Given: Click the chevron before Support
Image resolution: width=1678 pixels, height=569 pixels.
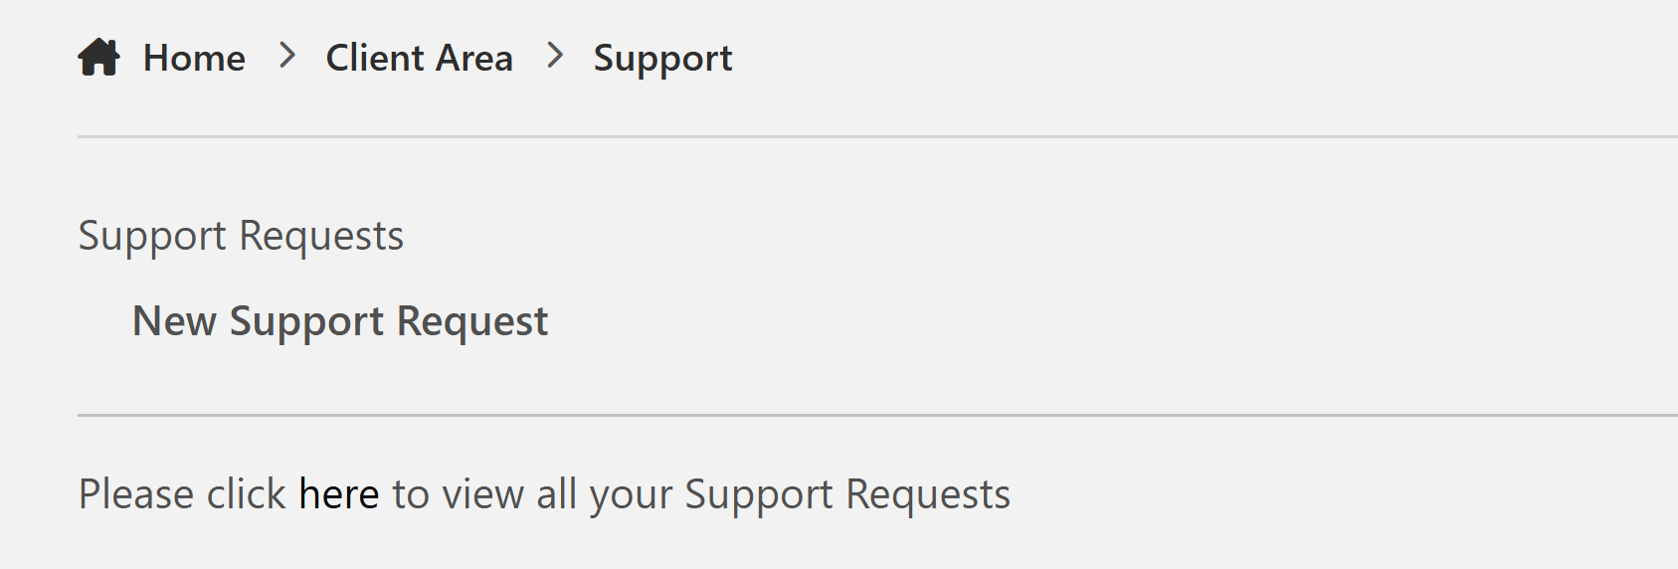Looking at the screenshot, I should [x=555, y=56].
